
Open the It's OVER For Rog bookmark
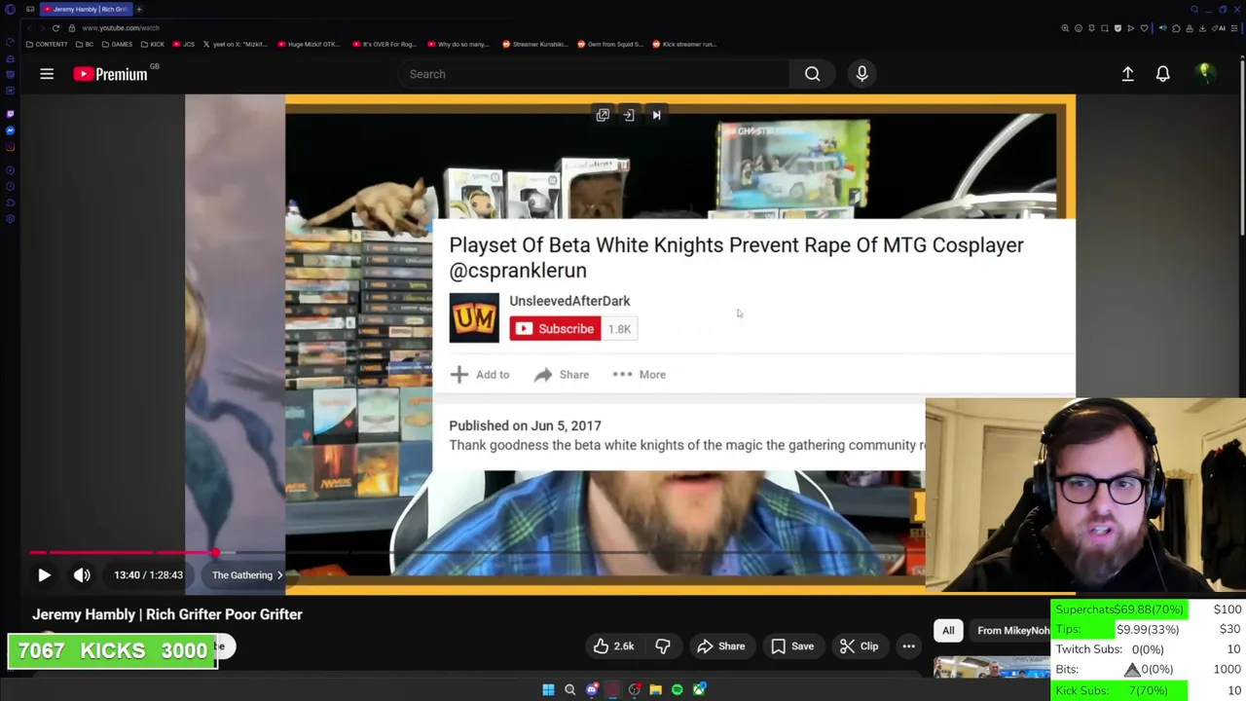pos(384,44)
